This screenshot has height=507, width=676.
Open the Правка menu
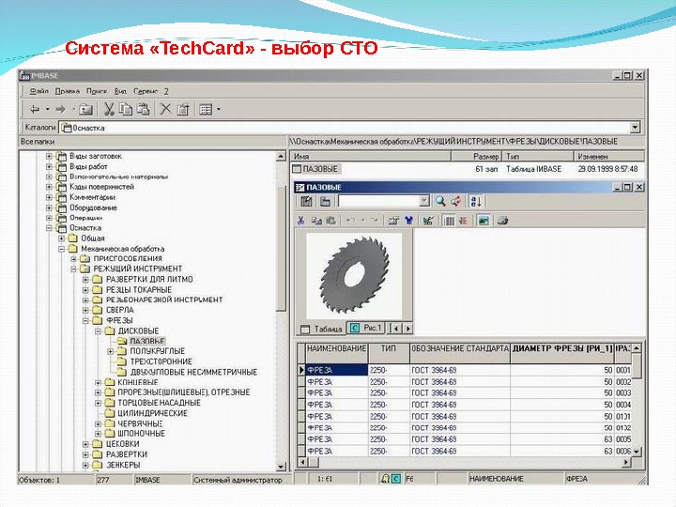(x=68, y=91)
